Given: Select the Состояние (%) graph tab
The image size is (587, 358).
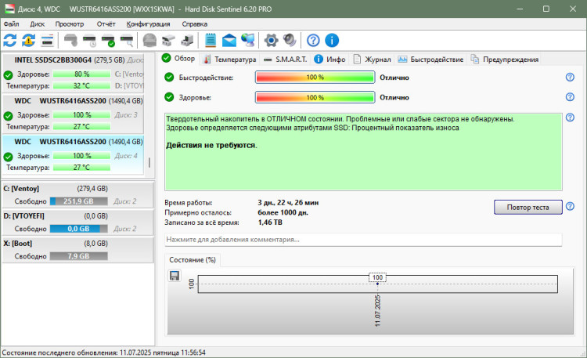Looking at the screenshot, I should click(193, 260).
